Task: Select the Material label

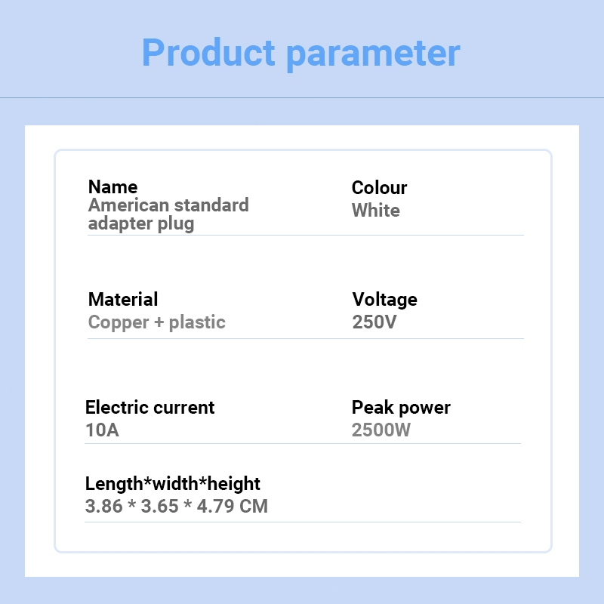Action: [123, 299]
